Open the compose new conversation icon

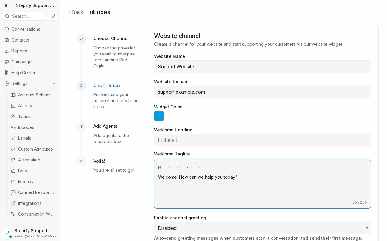[53, 16]
